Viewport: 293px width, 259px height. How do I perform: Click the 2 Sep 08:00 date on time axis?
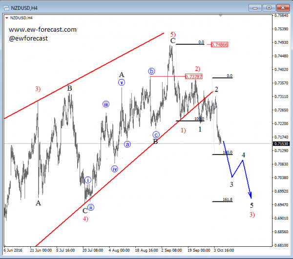click(x=171, y=250)
